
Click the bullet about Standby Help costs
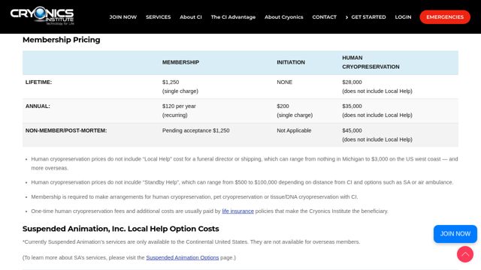pyautogui.click(x=242, y=182)
